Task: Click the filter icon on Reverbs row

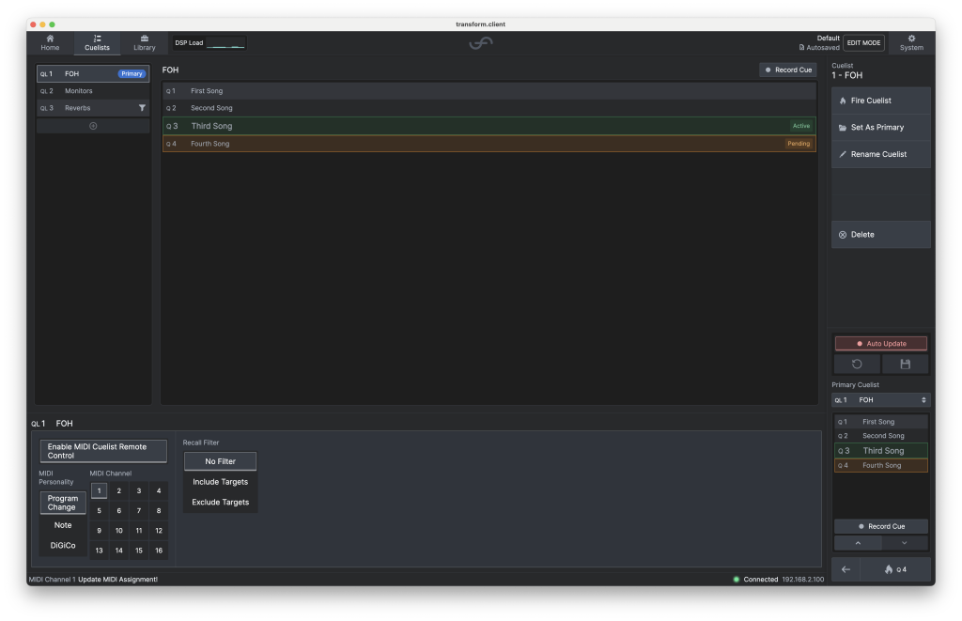Action: 142,108
